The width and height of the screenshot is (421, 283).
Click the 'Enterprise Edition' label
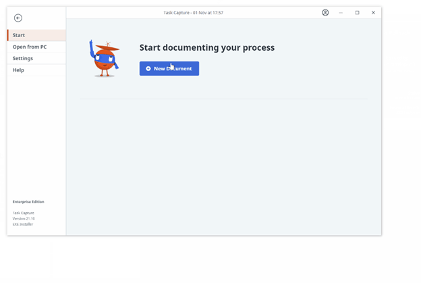point(28,201)
